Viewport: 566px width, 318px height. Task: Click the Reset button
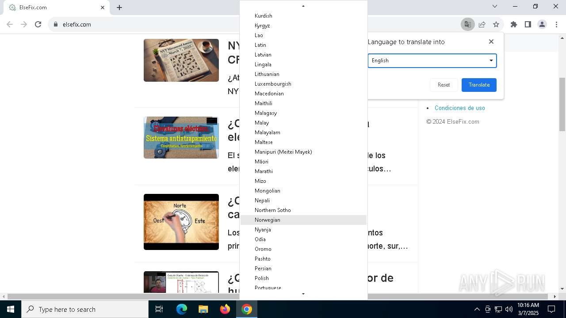click(x=444, y=85)
